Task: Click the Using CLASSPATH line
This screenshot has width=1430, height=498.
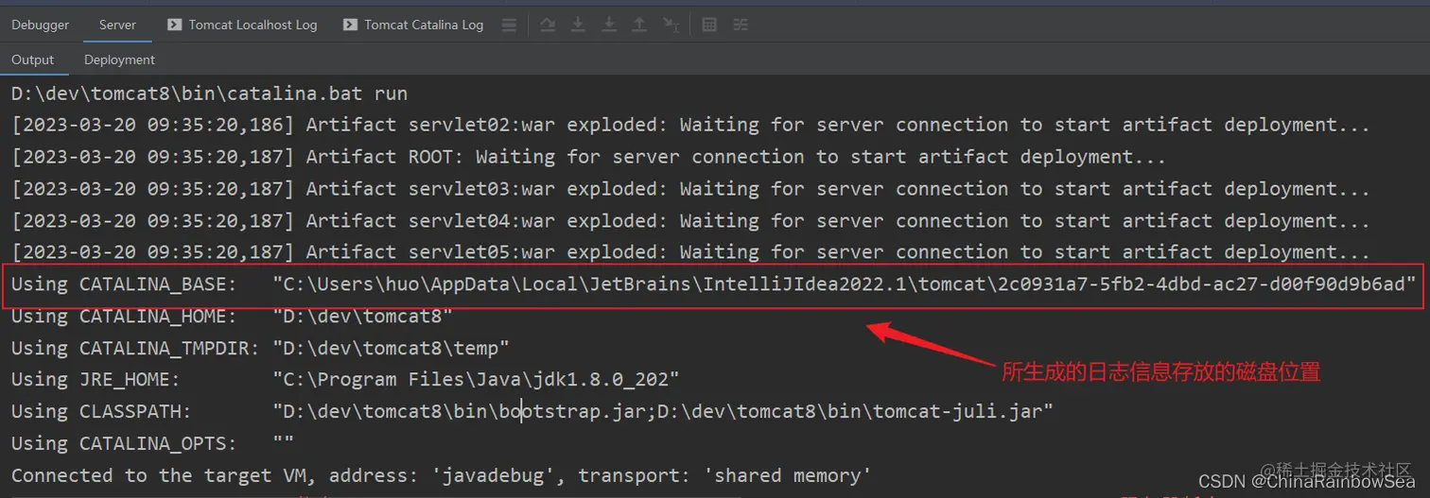Action: [532, 411]
